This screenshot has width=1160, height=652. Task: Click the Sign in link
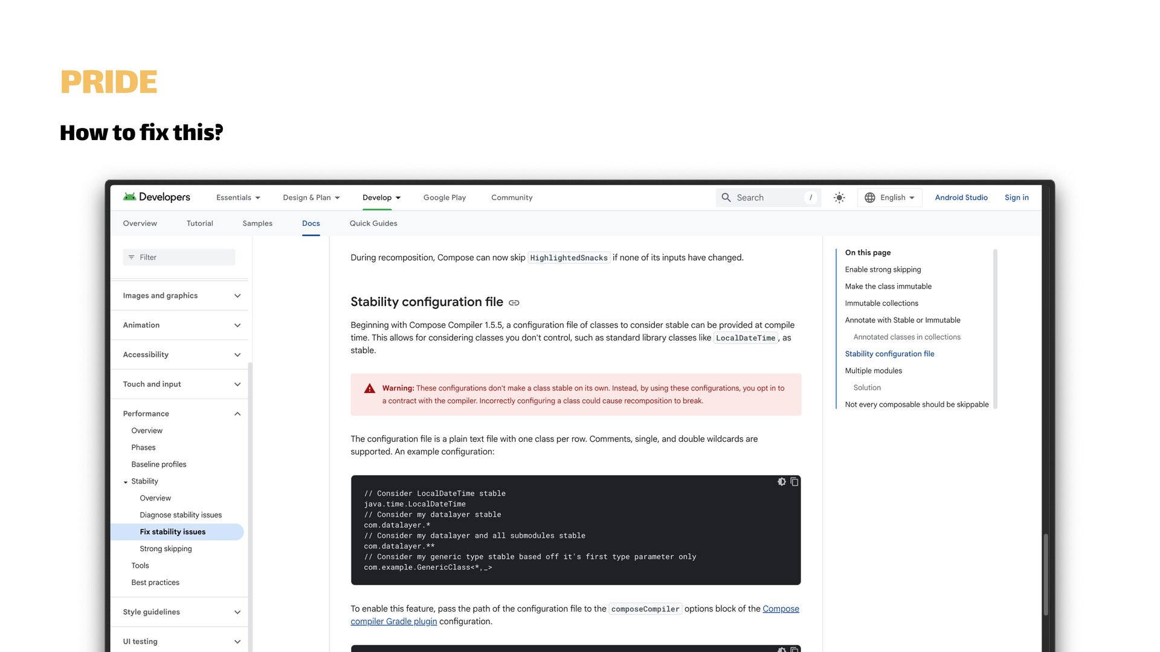tap(1016, 197)
